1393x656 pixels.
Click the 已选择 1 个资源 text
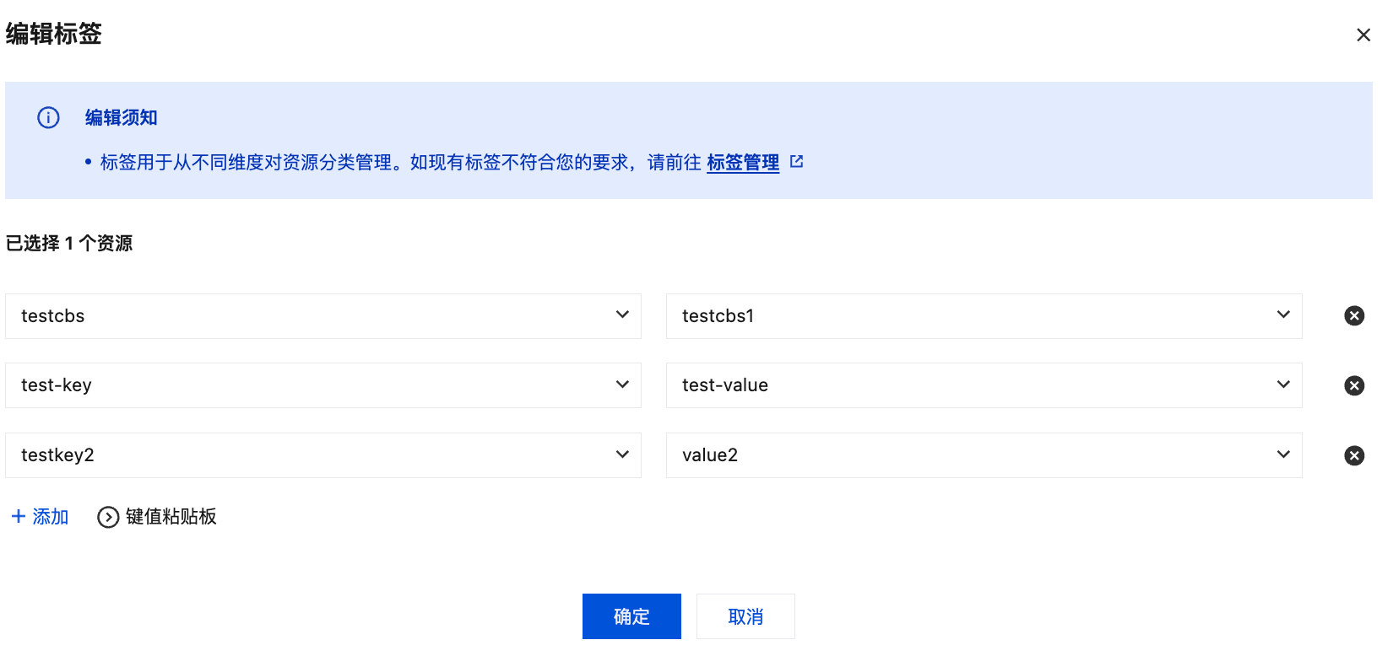point(69,243)
